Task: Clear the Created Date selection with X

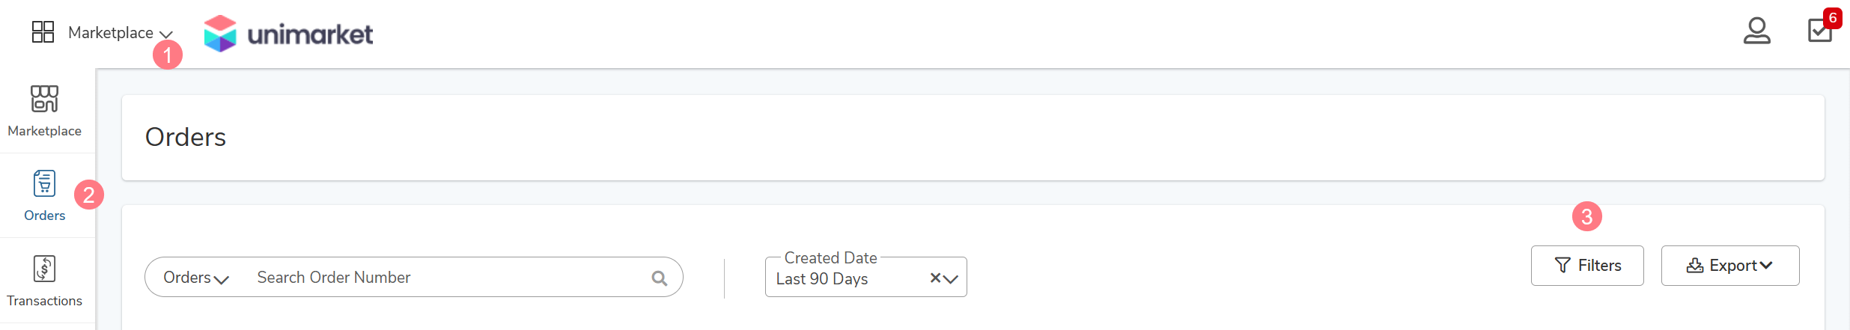Action: click(x=935, y=278)
